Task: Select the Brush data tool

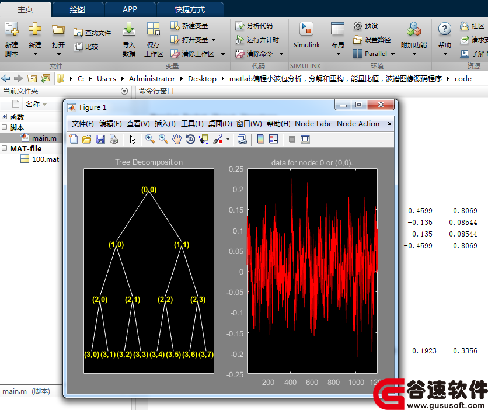Action: [218, 139]
